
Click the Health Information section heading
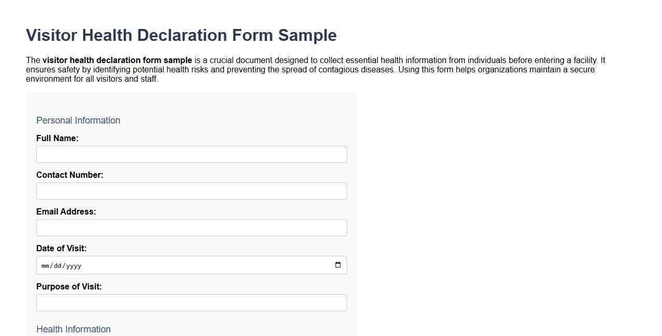pos(73,329)
